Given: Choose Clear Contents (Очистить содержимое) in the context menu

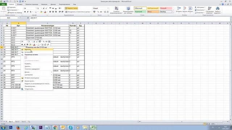Looking at the screenshot, I should 37,69.
